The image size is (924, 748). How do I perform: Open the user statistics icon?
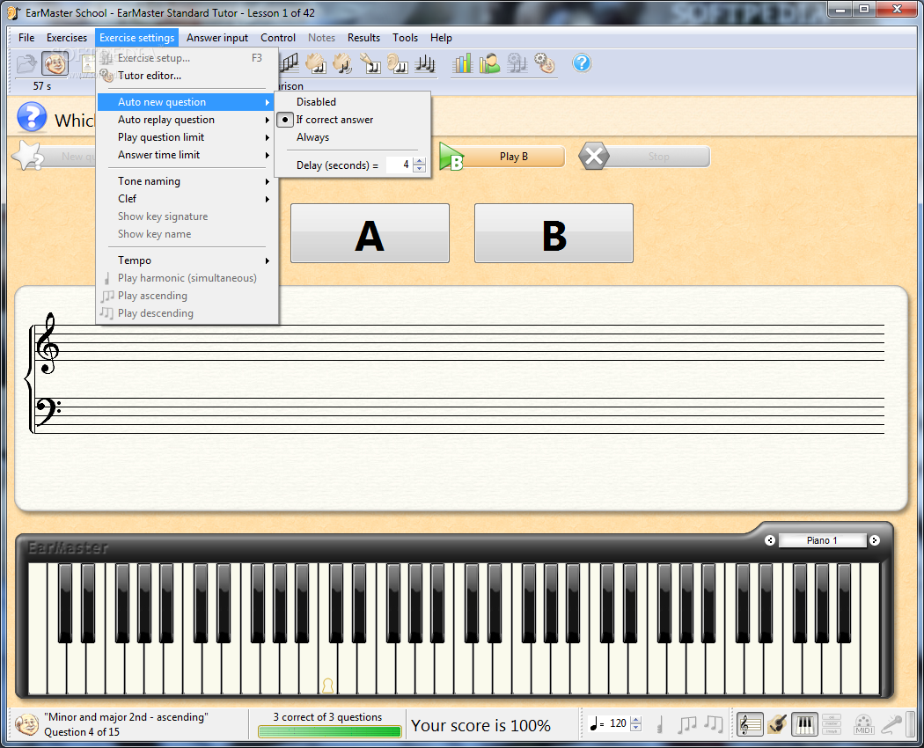[x=489, y=63]
